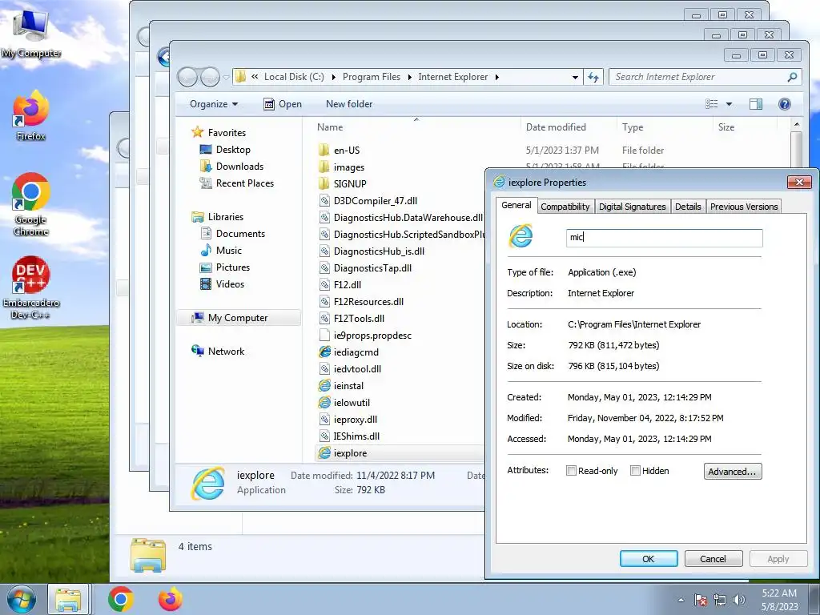Select the en-US folder
The width and height of the screenshot is (820, 615).
click(x=347, y=150)
